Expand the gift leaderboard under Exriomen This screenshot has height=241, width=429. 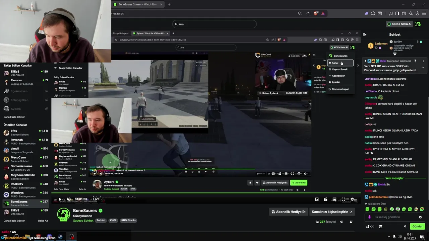(x=395, y=54)
